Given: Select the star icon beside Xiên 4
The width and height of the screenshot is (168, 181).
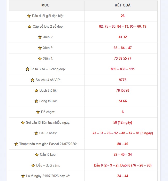Looking at the screenshot, I should [40, 59].
